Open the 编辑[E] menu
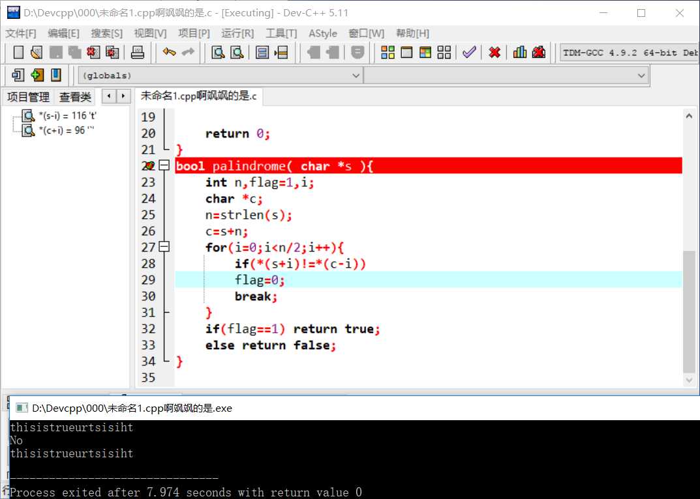Image resolution: width=700 pixels, height=499 pixels. pos(63,33)
